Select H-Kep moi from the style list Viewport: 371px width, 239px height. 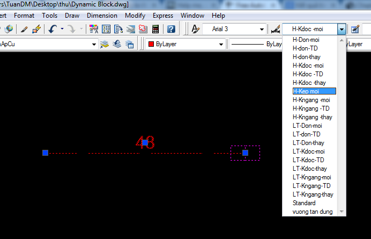click(306, 91)
